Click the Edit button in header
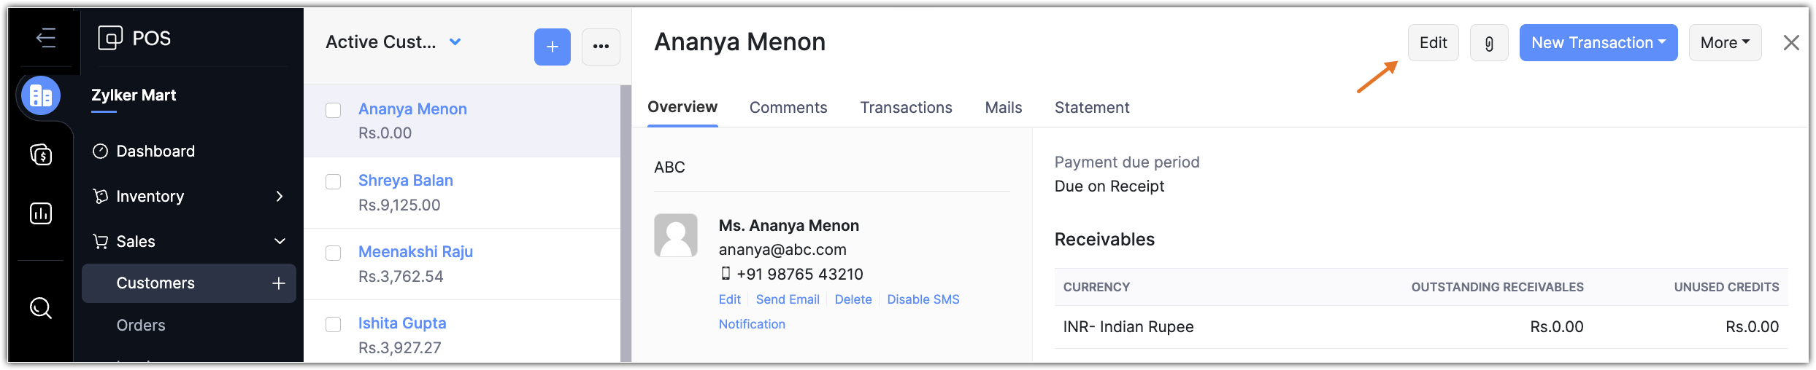Image resolution: width=1816 pixels, height=370 pixels. (x=1433, y=43)
